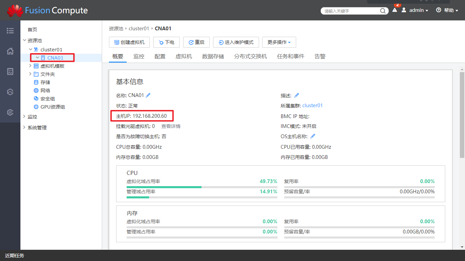Click 进入维护模式 button

click(236, 42)
